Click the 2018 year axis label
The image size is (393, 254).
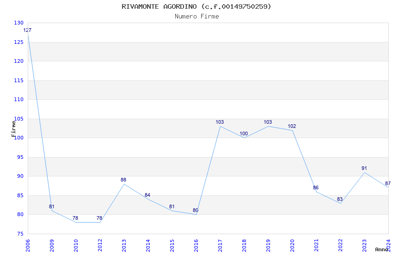point(244,245)
